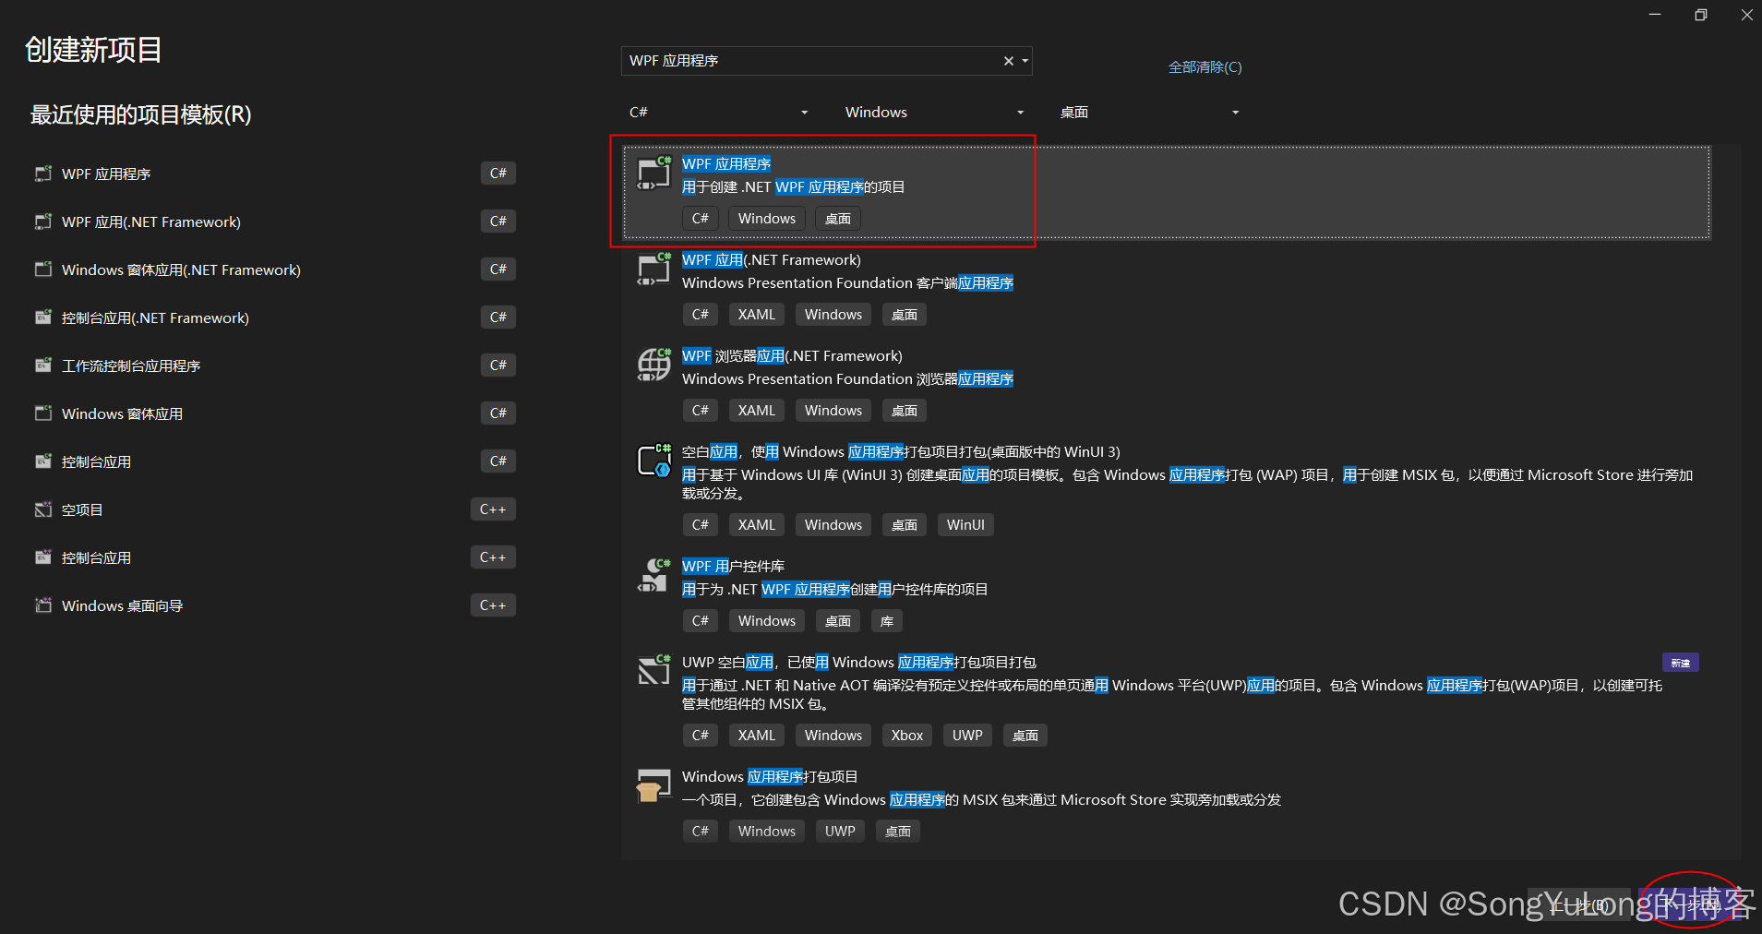1762x934 pixels.
Task: Click the C# badge beside 工作流控制台应用程序
Action: tap(498, 365)
